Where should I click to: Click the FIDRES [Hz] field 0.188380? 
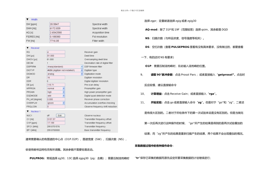click(x=60, y=36)
